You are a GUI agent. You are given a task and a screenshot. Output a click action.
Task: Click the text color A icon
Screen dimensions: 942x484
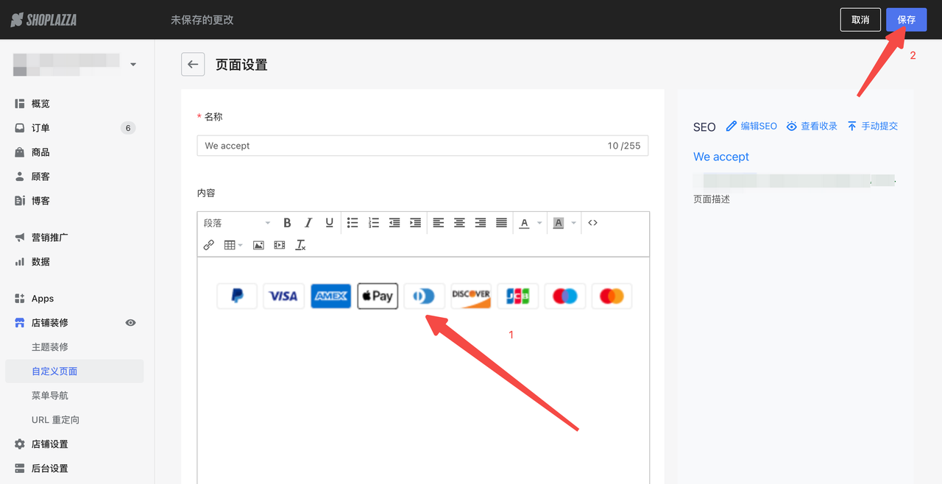coord(524,223)
